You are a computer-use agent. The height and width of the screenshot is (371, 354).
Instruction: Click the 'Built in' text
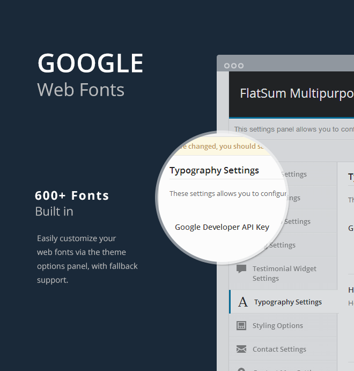click(x=54, y=212)
